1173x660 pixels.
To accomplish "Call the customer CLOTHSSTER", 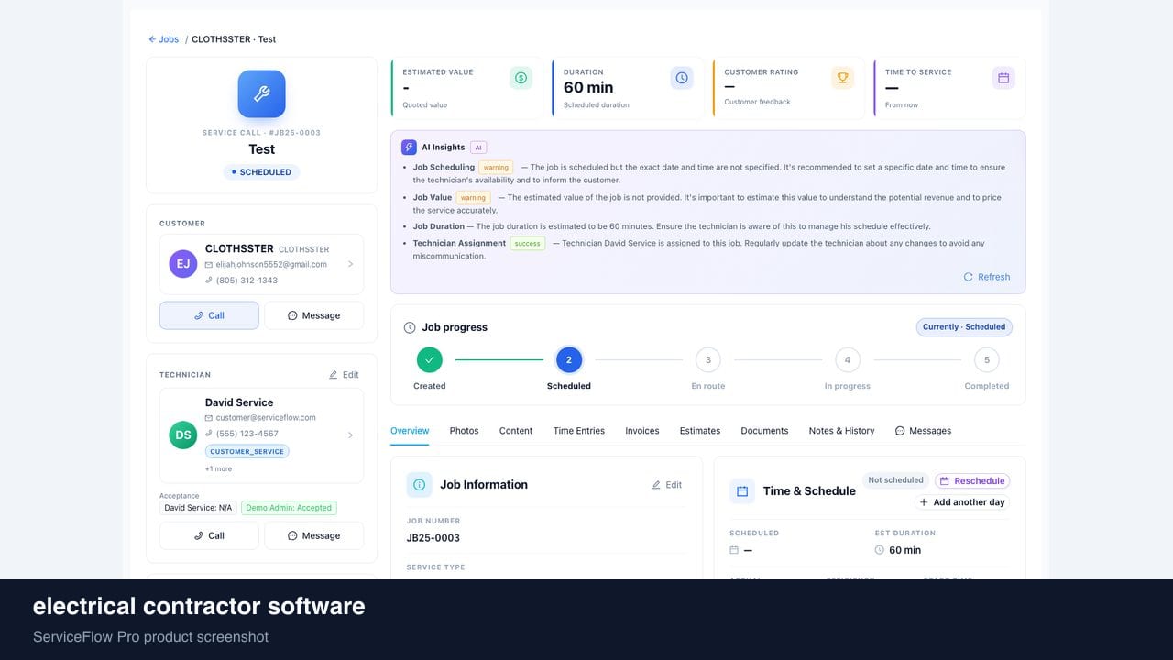I will (209, 315).
